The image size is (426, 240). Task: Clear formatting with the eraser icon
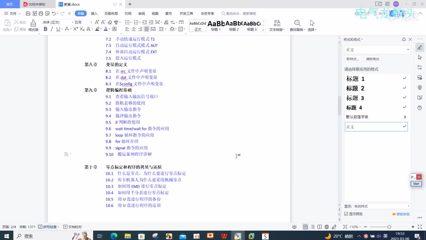point(110,22)
